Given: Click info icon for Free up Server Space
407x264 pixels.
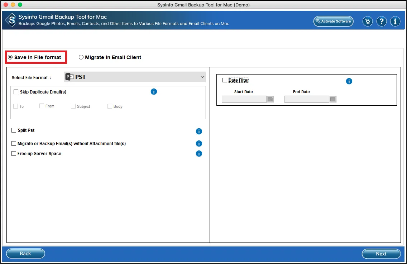Looking at the screenshot, I should [x=199, y=154].
